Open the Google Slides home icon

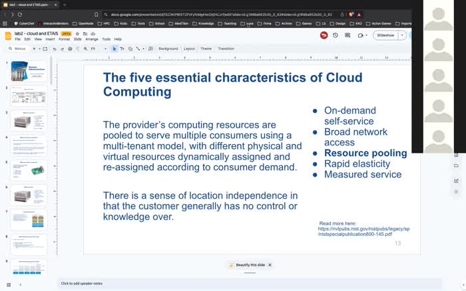[x=8, y=36]
